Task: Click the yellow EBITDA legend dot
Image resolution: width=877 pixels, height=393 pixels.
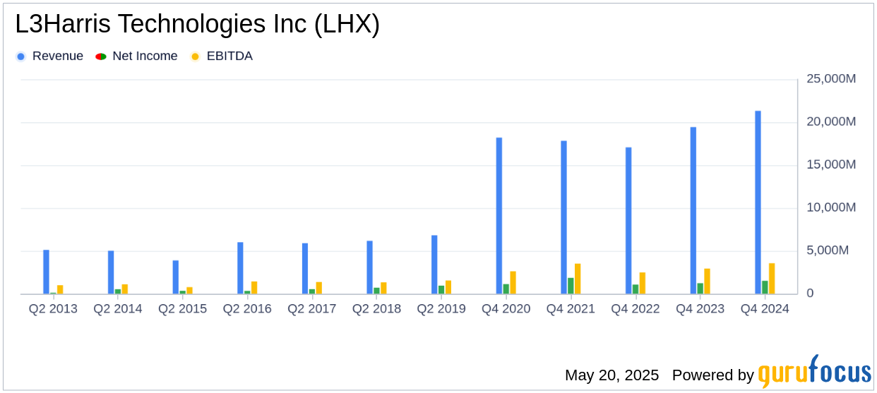Action: [195, 56]
